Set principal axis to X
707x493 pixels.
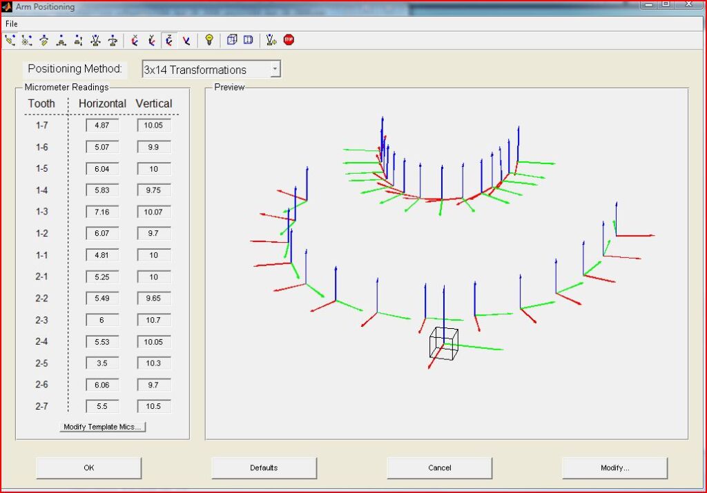point(135,41)
